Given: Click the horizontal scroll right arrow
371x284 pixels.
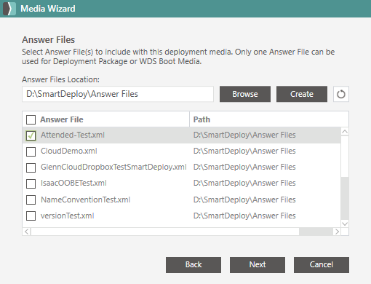Looking at the screenshot, I should 337,232.
